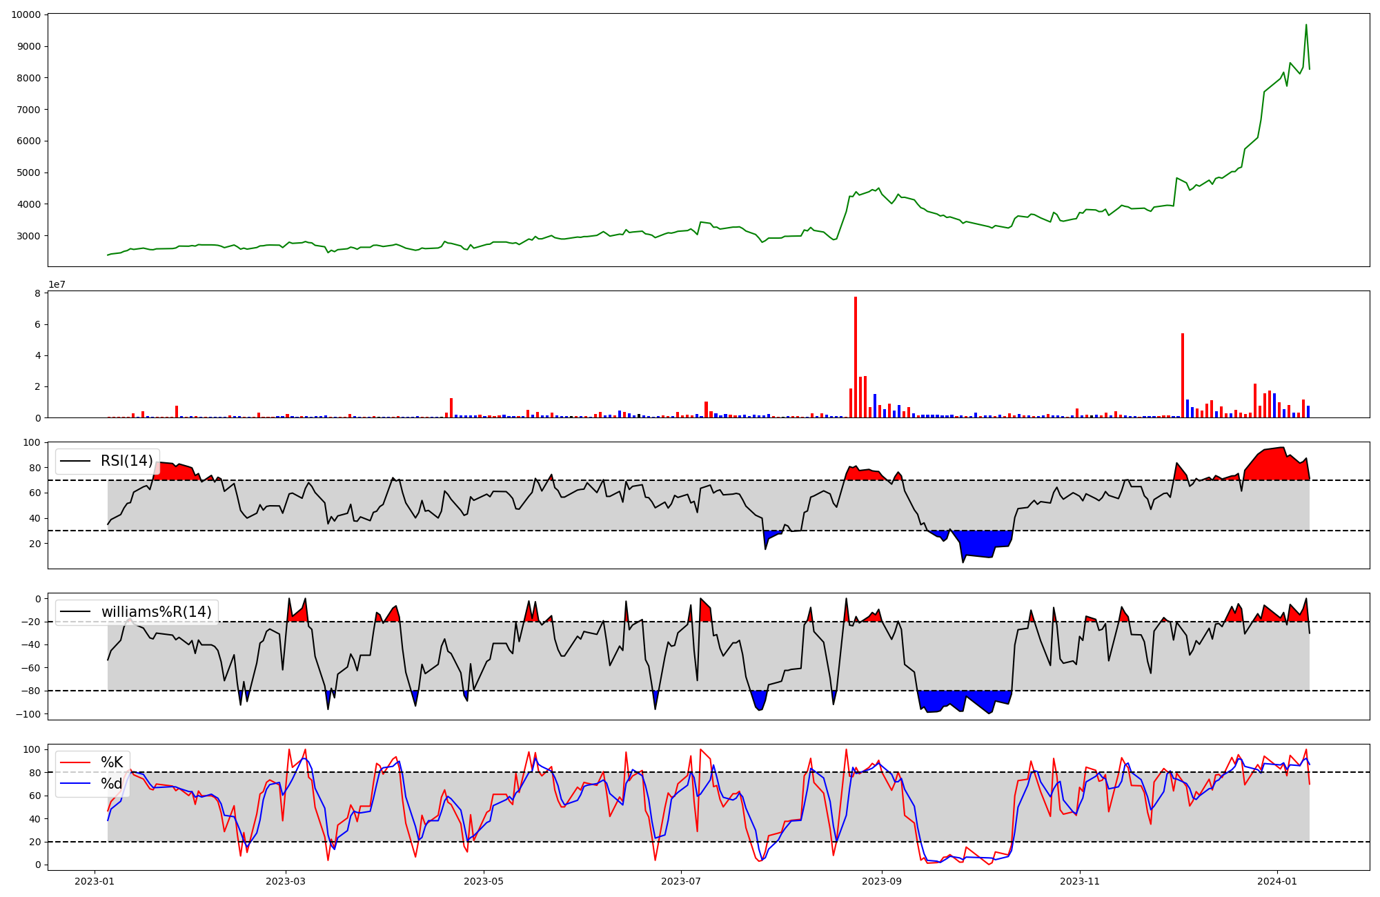Click the RSI(14) legend label

point(127,461)
